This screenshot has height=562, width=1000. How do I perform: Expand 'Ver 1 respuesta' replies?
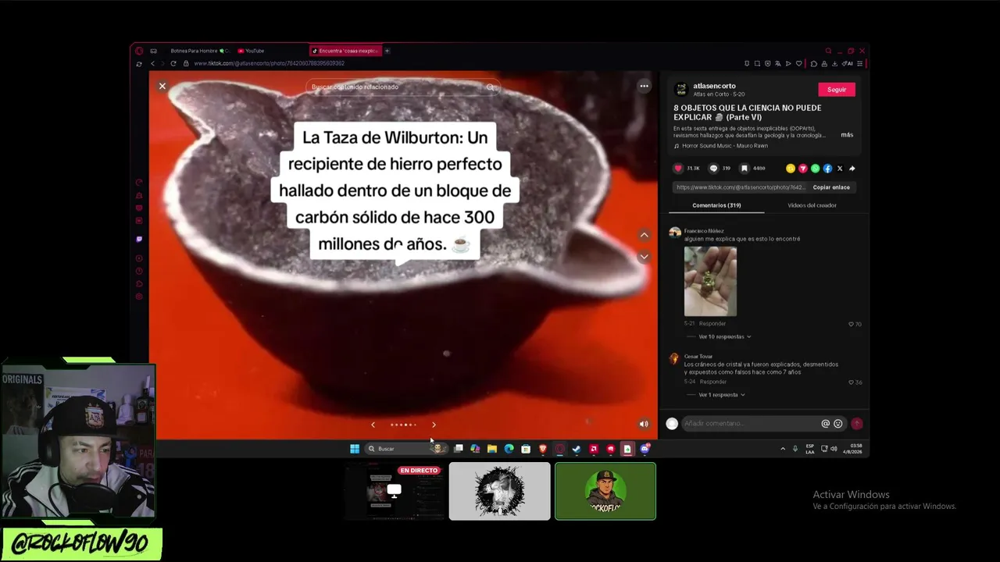coord(722,395)
